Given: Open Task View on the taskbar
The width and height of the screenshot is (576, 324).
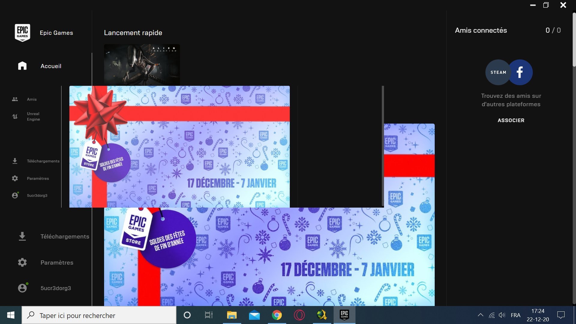Looking at the screenshot, I should (x=208, y=315).
